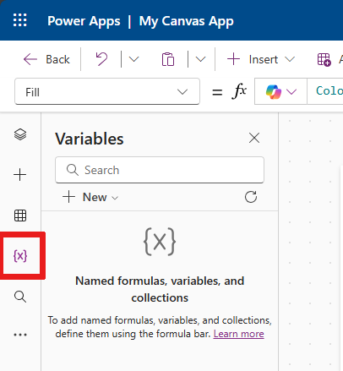Click the Add data table icon
The image size is (343, 371).
pos(324,59)
